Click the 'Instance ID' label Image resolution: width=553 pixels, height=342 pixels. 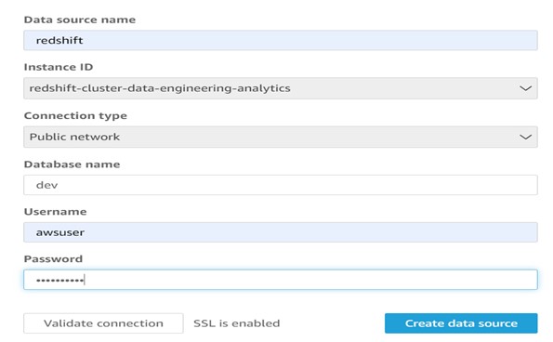(x=59, y=67)
